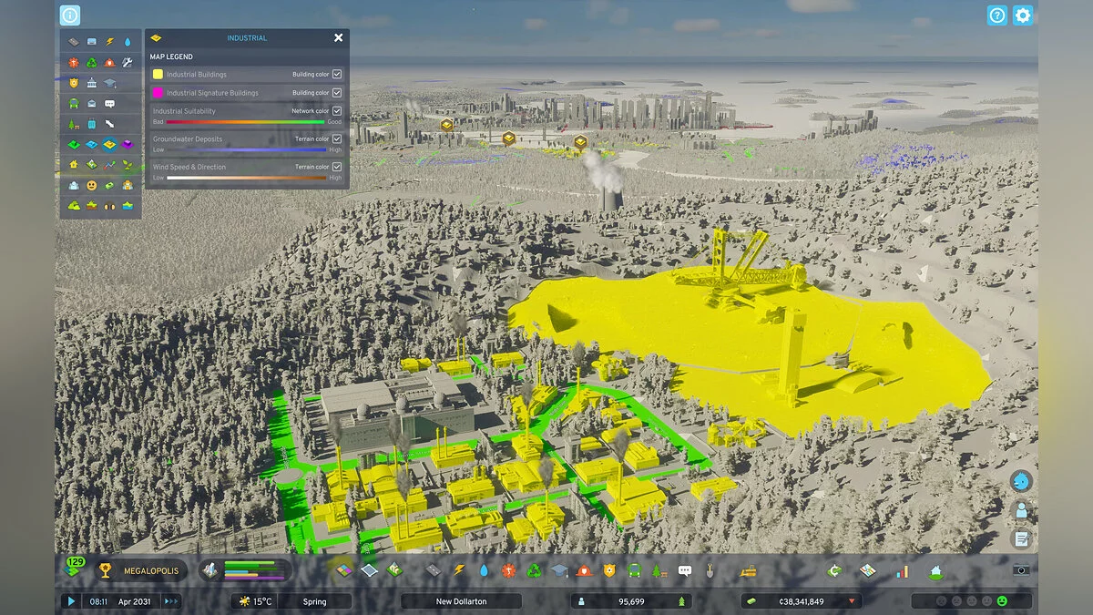Open the landscaping shovel tool
Image resolution: width=1093 pixels, height=615 pixels.
(709, 570)
